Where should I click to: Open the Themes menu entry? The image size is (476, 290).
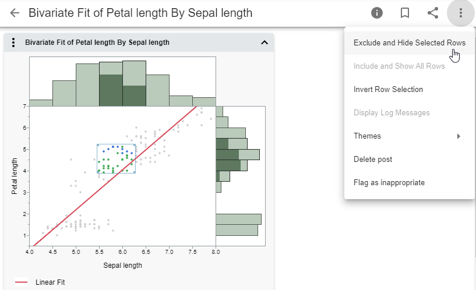(x=367, y=136)
